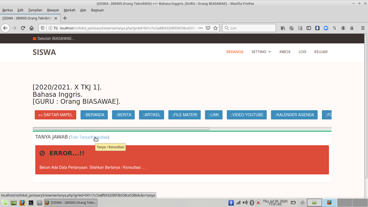Switch to the workspace with Firefox icon
The image size is (368, 207).
[x=329, y=203]
